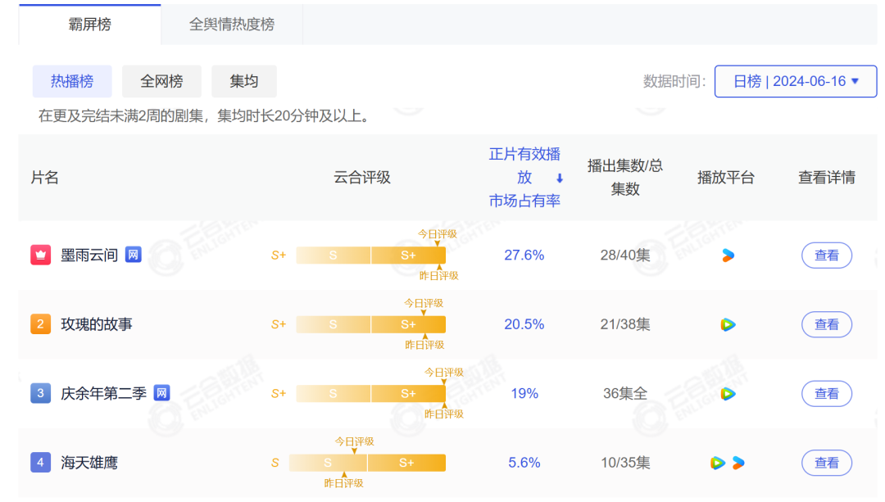Click the Youku icon for 海天雄鹰

tap(738, 463)
